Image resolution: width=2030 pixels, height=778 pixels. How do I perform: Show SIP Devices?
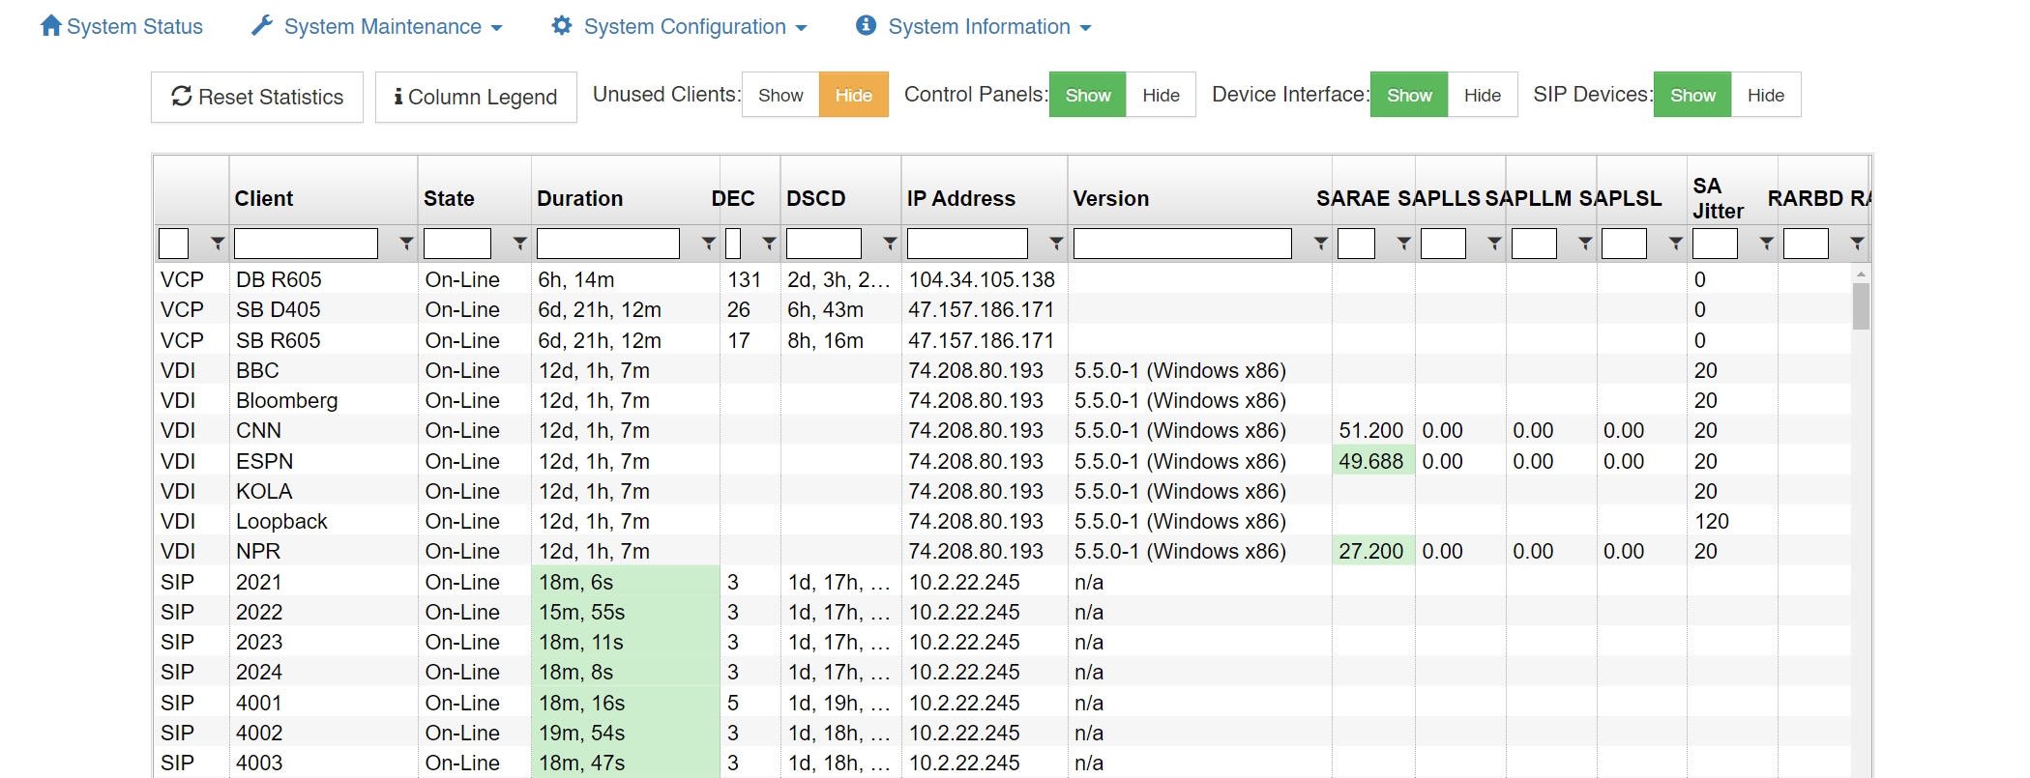click(x=1692, y=95)
